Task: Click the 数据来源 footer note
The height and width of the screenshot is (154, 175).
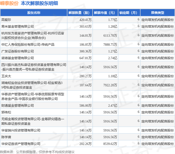Action: pos(37,152)
